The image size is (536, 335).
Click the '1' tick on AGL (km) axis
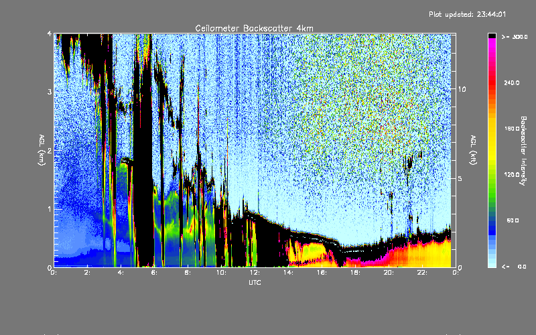tap(50, 209)
